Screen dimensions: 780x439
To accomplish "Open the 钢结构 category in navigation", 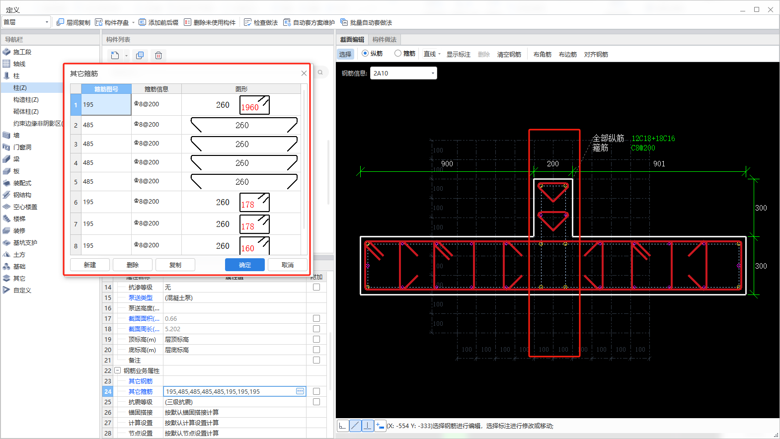I will pos(22,195).
